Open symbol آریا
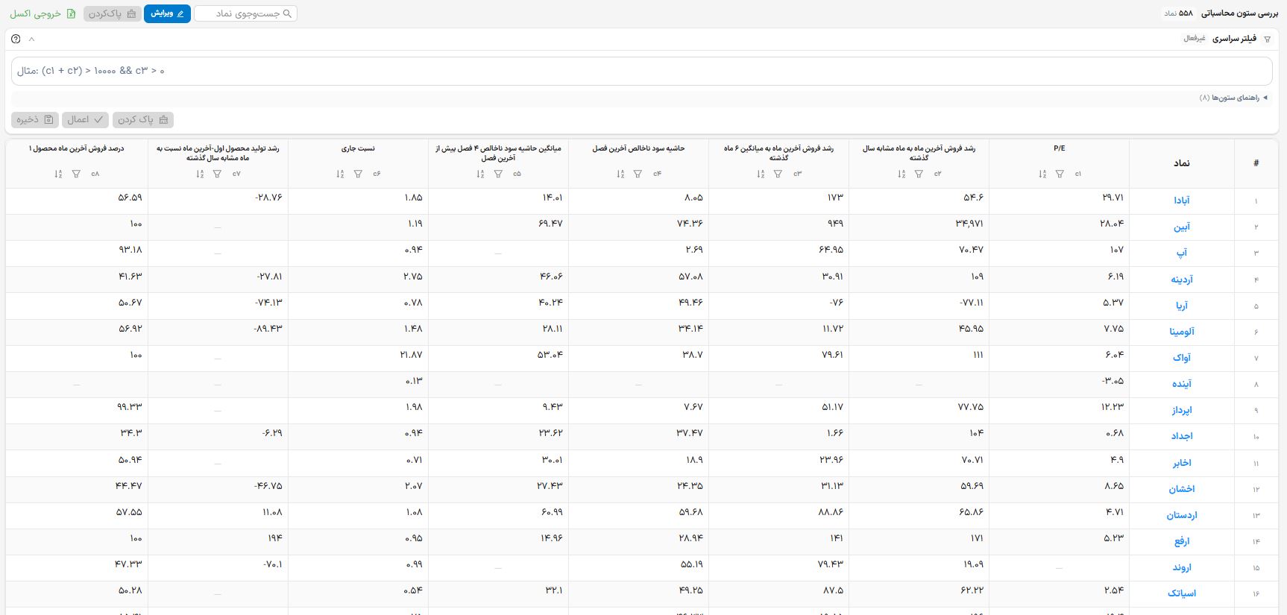Screen dimensions: 1287x615 [x=1182, y=306]
